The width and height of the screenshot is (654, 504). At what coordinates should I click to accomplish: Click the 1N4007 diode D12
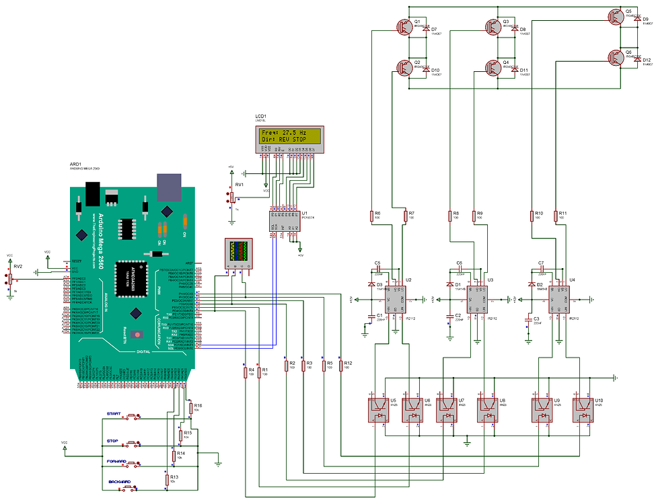[637, 58]
